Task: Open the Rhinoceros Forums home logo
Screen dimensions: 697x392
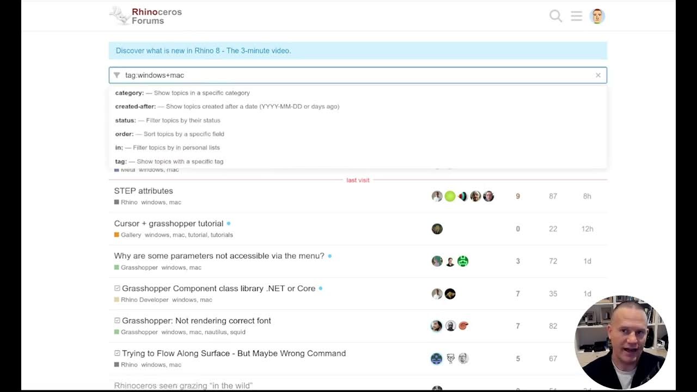Action: point(146,16)
